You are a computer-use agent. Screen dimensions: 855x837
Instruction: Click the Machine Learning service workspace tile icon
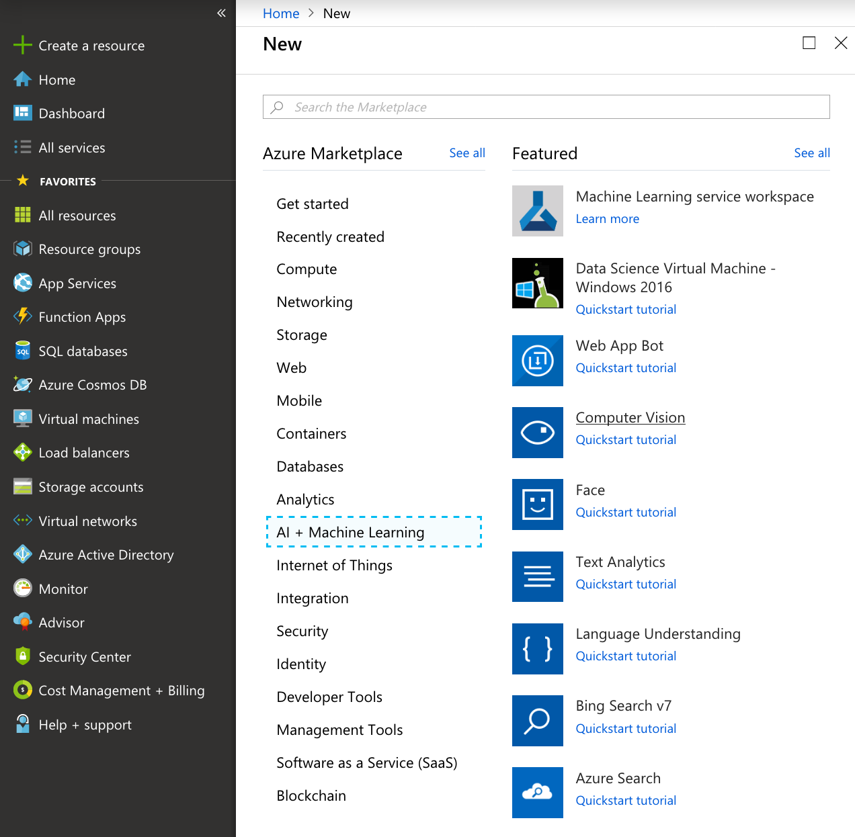click(x=538, y=211)
